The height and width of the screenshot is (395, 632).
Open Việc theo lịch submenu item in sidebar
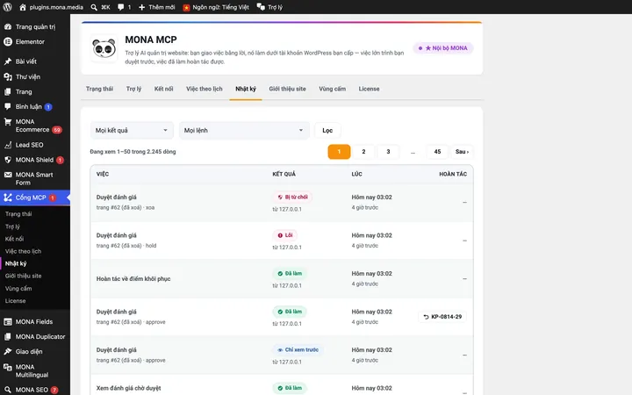point(23,251)
